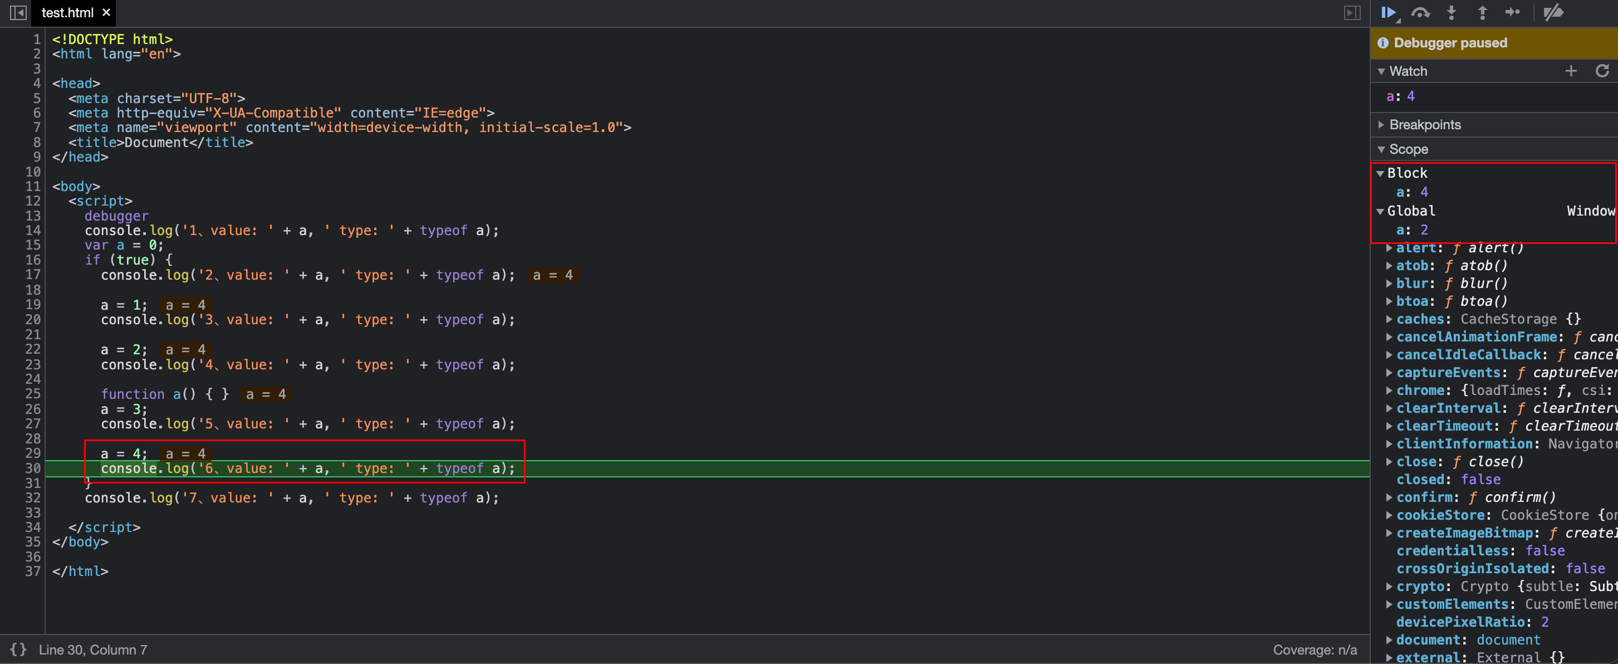Select Block scope variable a: 4

point(1412,192)
